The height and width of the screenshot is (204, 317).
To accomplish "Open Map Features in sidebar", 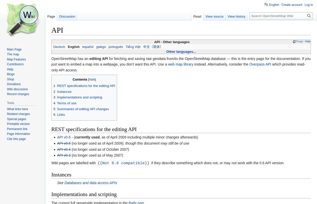I will pos(16,59).
